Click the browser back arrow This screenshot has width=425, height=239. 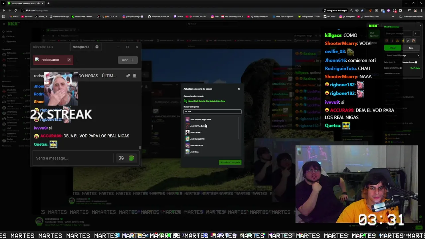click(x=3, y=10)
